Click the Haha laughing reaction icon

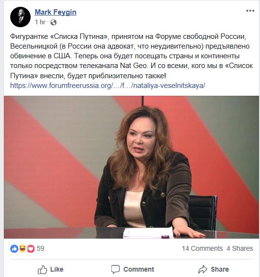tap(22, 248)
